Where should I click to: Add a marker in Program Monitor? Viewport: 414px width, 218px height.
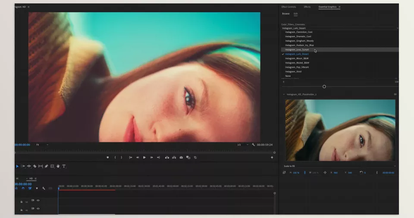pos(107,157)
